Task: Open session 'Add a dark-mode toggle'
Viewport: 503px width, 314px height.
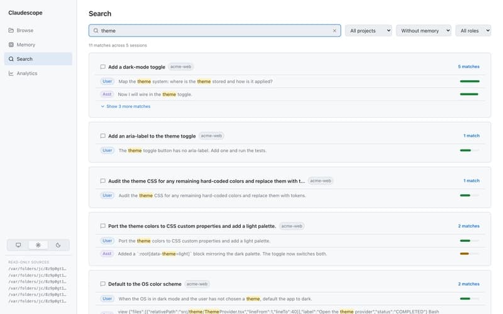Action: coord(136,67)
